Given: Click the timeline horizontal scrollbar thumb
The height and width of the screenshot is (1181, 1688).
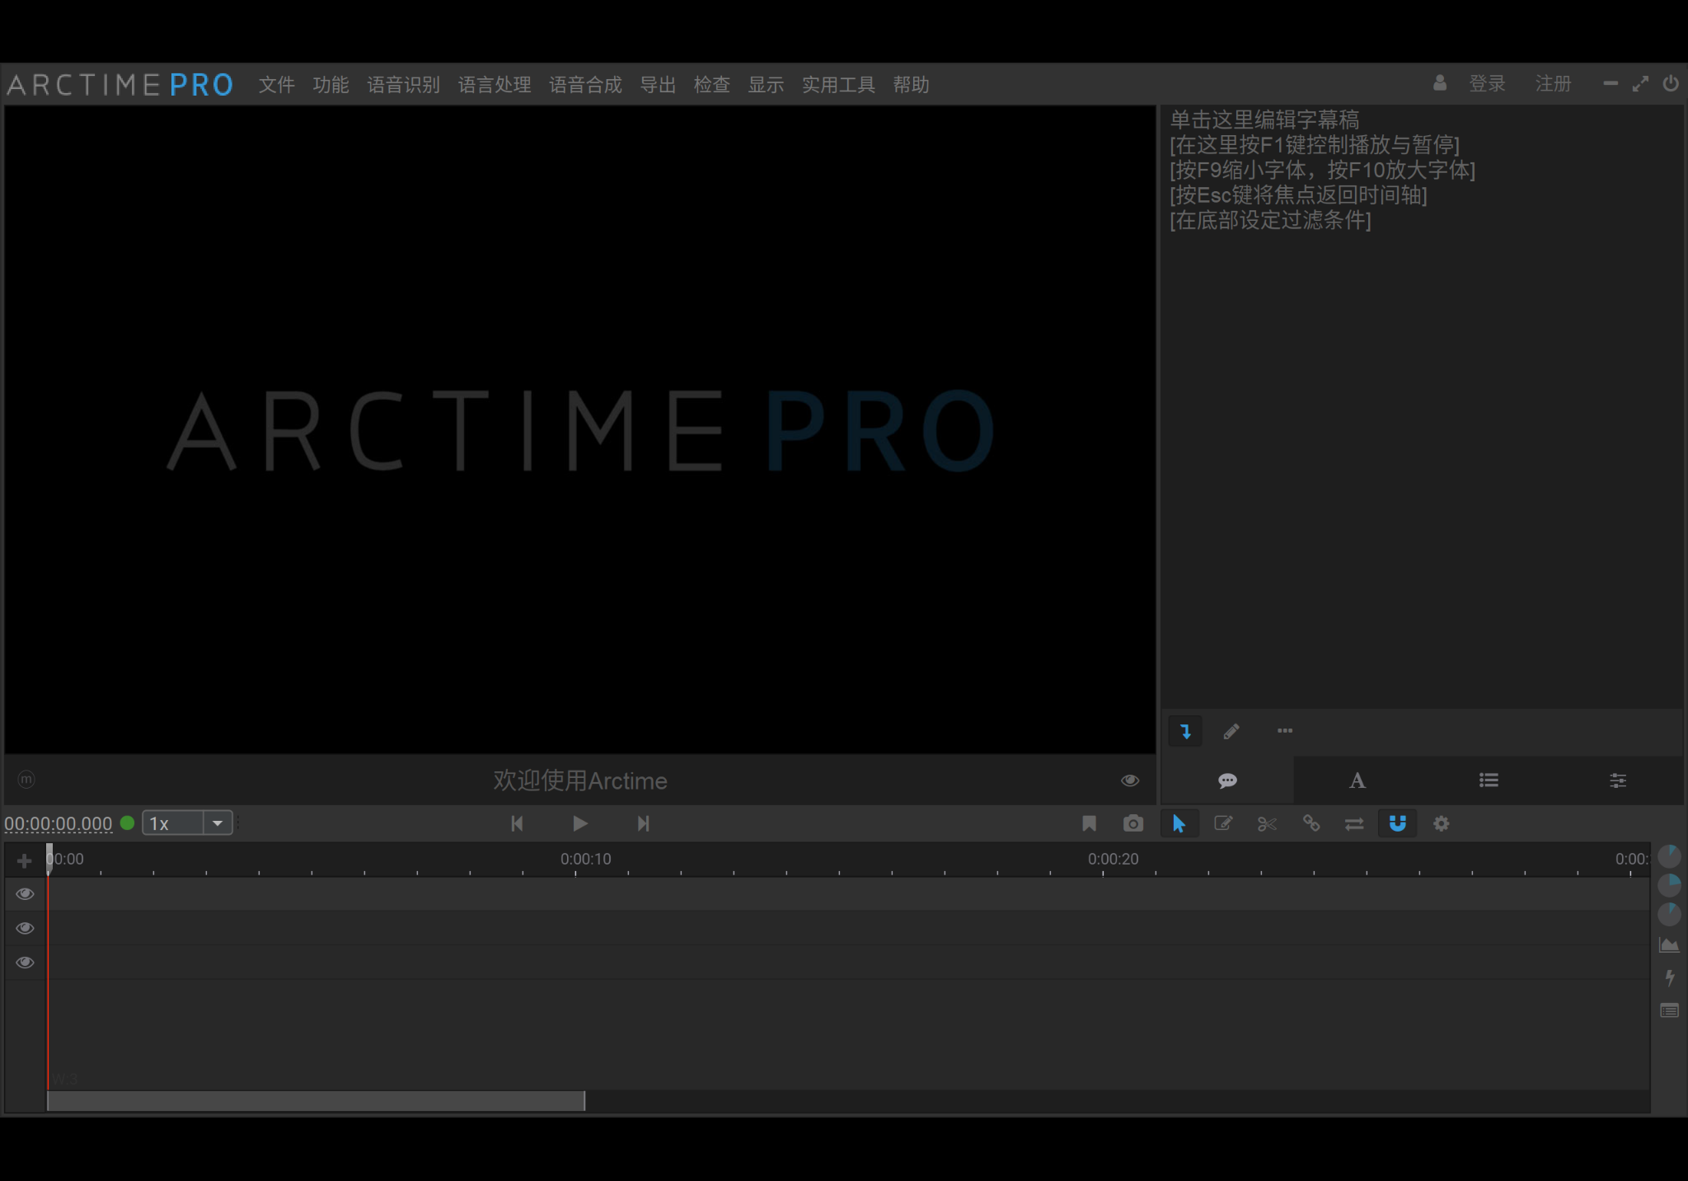Looking at the screenshot, I should pyautogui.click(x=316, y=1101).
